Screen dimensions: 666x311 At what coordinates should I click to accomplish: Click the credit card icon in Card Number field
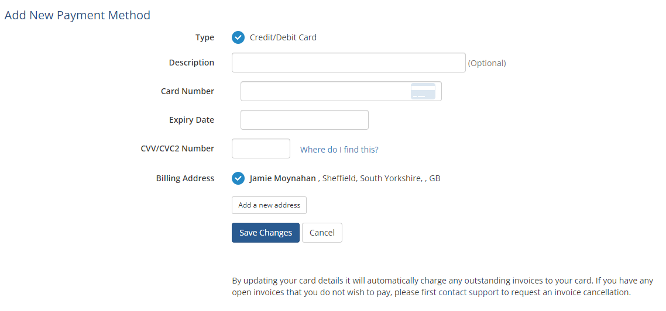coord(423,91)
